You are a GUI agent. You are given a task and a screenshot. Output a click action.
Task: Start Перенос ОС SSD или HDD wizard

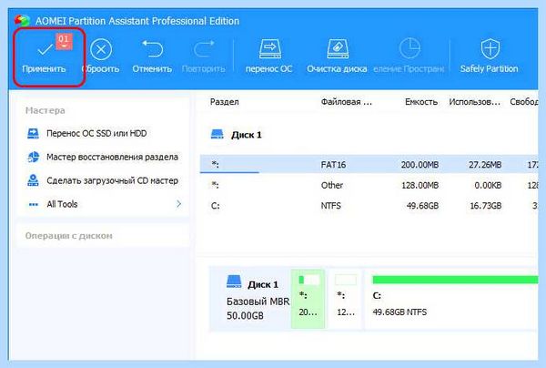96,134
